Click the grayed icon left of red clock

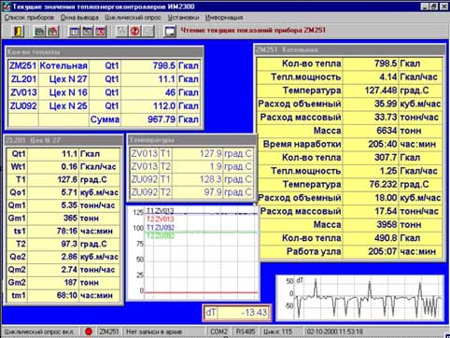pyautogui.click(x=122, y=31)
